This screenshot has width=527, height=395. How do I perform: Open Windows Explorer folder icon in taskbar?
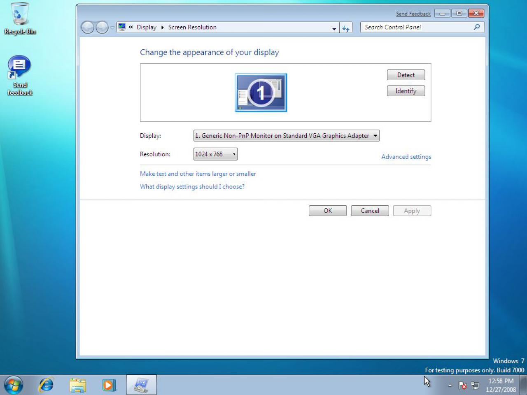click(77, 385)
